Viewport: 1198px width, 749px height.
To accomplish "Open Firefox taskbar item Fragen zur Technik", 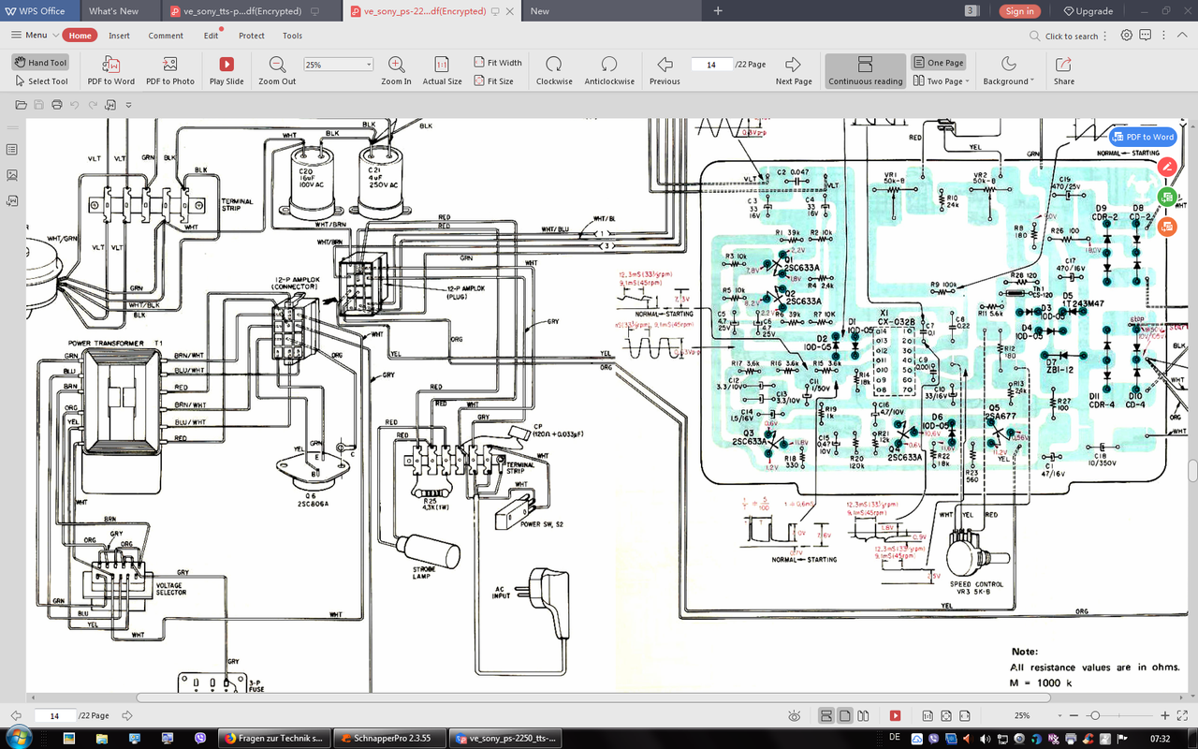I will [274, 738].
